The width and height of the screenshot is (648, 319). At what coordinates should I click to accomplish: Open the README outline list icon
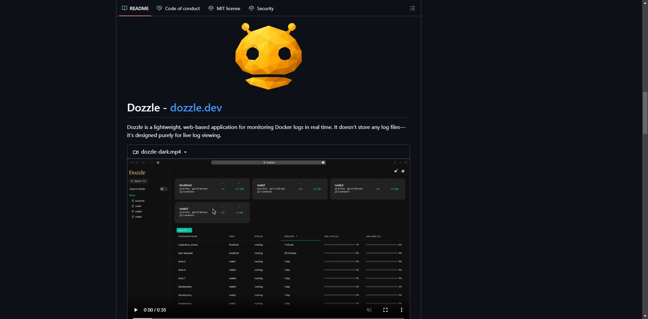click(x=412, y=8)
